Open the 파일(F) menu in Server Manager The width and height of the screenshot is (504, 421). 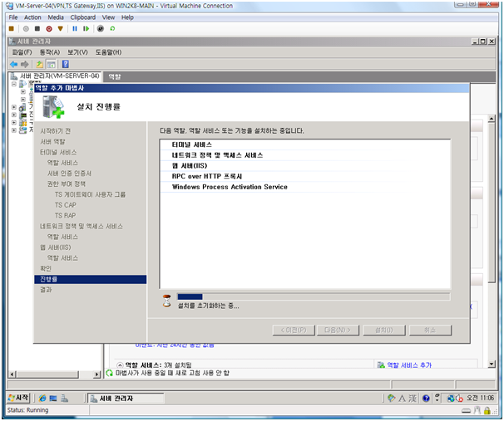22,52
